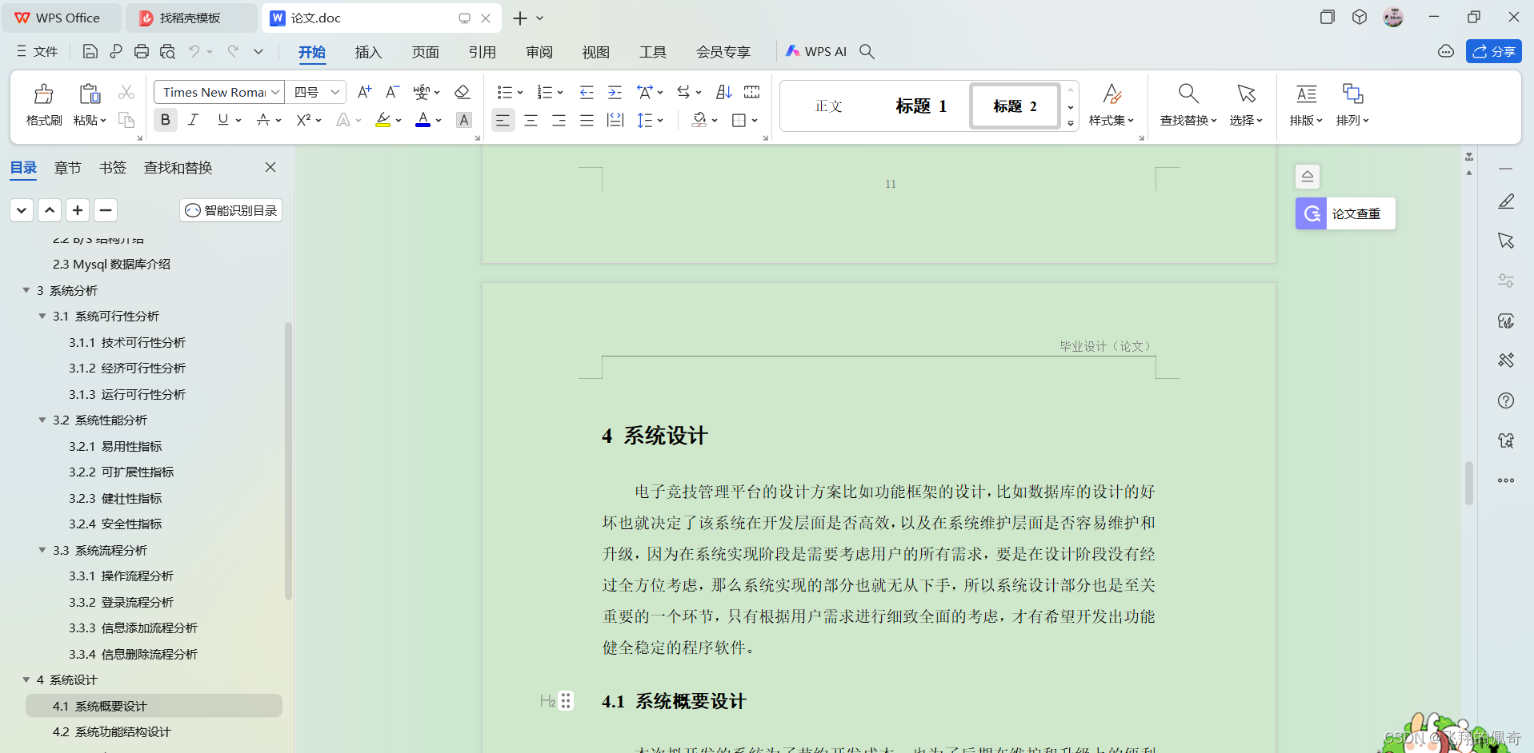Toggle justified text alignment
The height and width of the screenshot is (753, 1534).
click(587, 120)
